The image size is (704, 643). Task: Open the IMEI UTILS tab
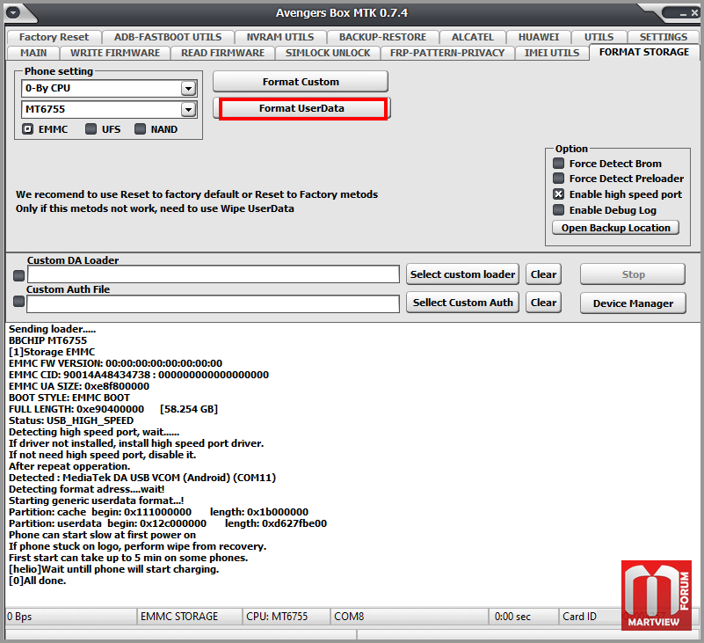552,53
